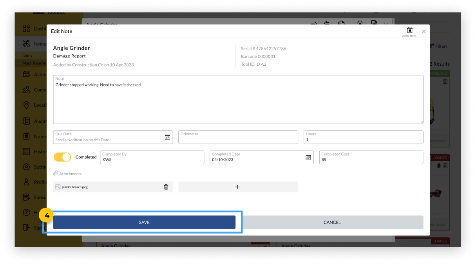This screenshot has width=476, height=264.
Task: Open the Due Date calendar picker
Action: pos(168,137)
